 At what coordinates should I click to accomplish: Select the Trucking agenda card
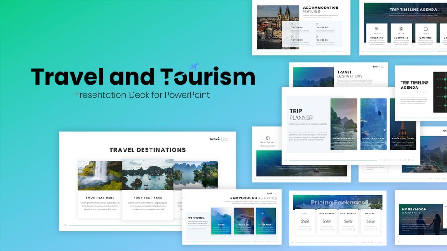tap(377, 36)
